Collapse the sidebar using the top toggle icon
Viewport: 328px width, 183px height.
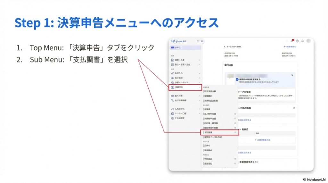(x=202, y=41)
